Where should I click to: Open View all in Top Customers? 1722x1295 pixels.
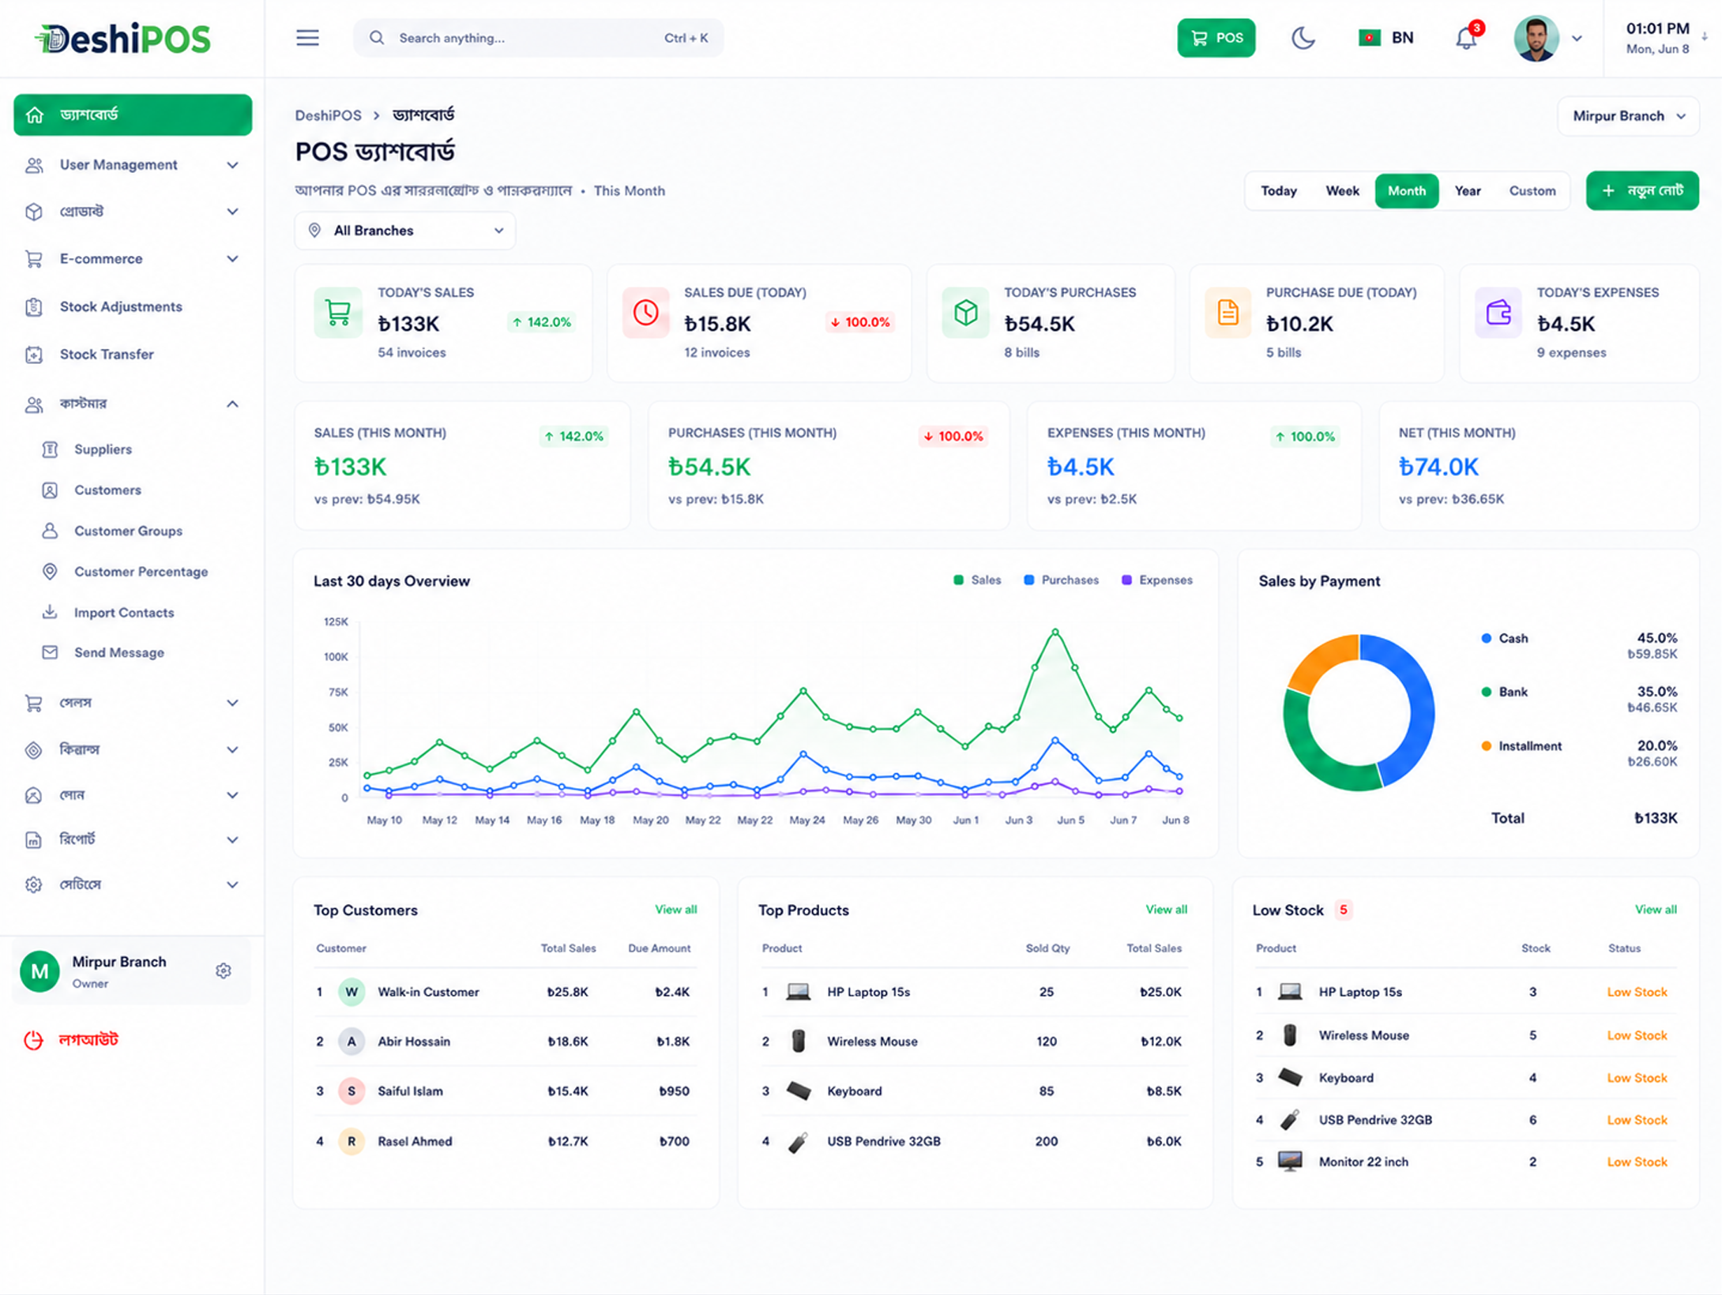675,910
